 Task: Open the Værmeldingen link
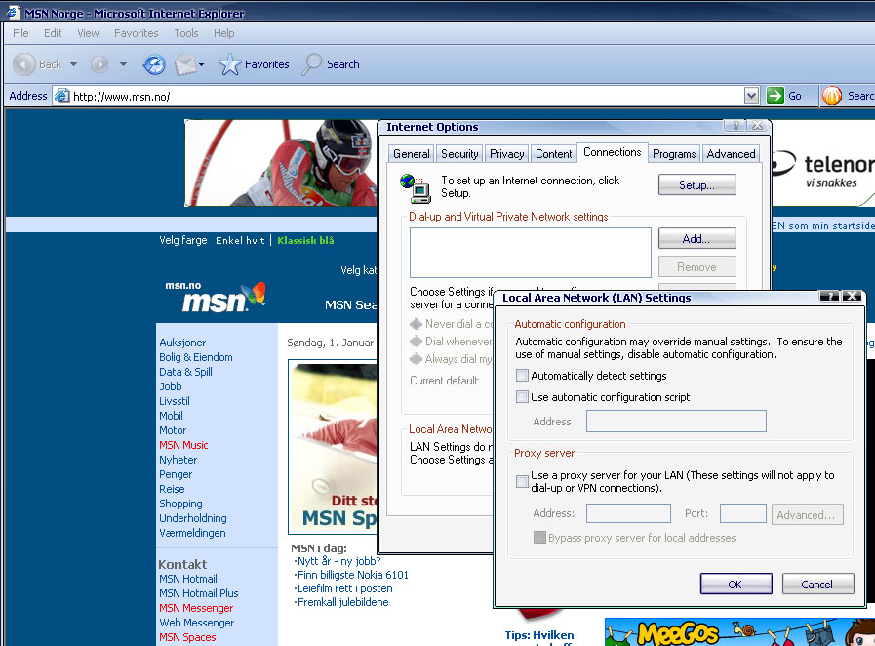[192, 533]
